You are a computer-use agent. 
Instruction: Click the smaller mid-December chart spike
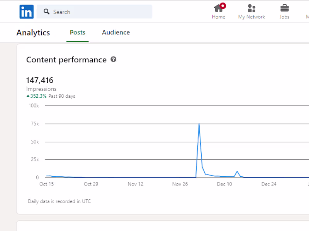(237, 171)
